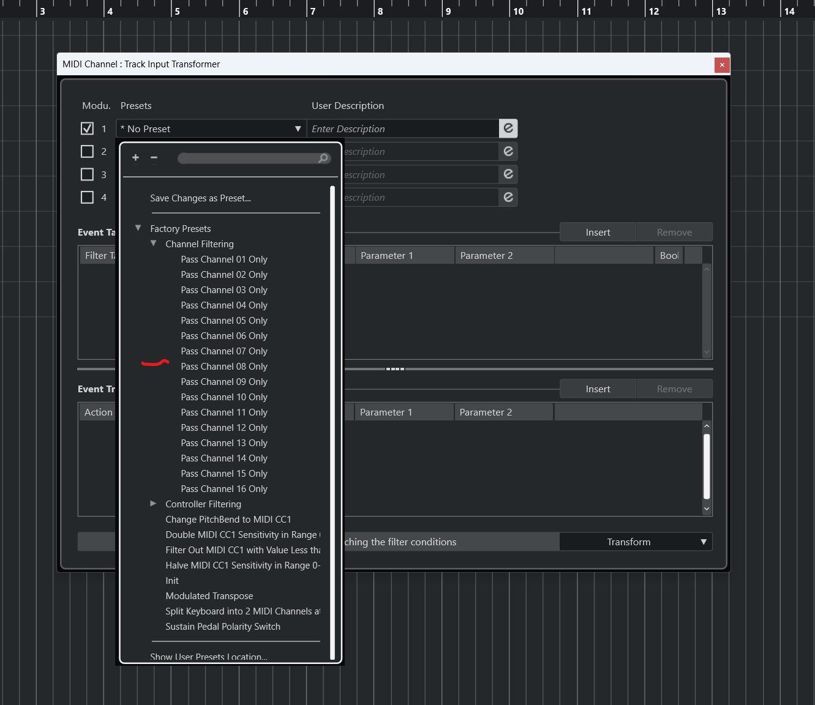Screen dimensions: 815x705
Task: Choose Pass Channel 03 Only preset
Action: click(224, 290)
